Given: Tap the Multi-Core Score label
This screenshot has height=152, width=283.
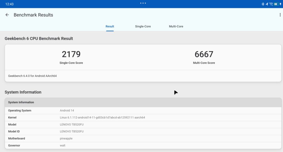Looking at the screenshot, I should pyautogui.click(x=204, y=63).
